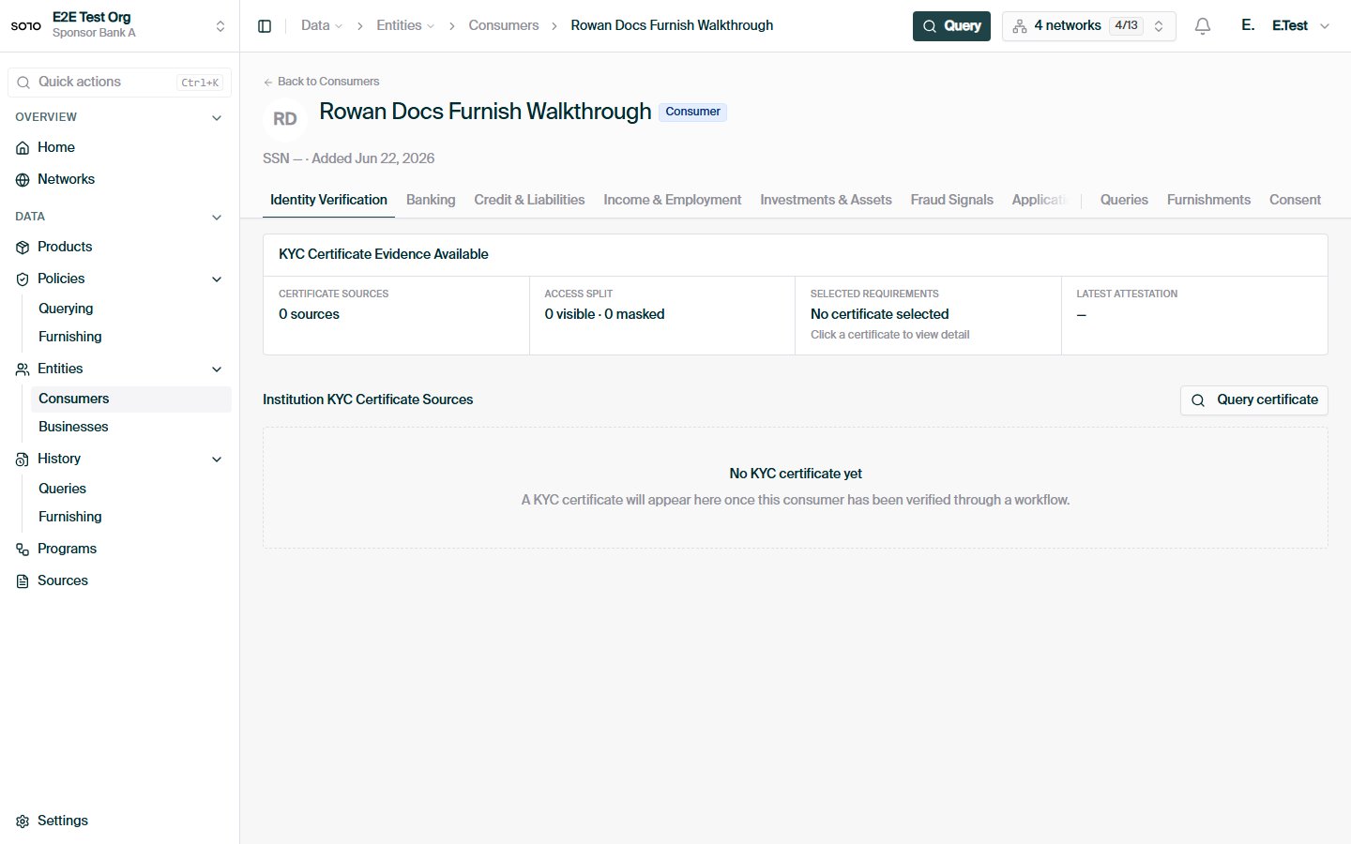The height and width of the screenshot is (844, 1351).
Task: Open Home in the sidebar
Action: [120, 148]
